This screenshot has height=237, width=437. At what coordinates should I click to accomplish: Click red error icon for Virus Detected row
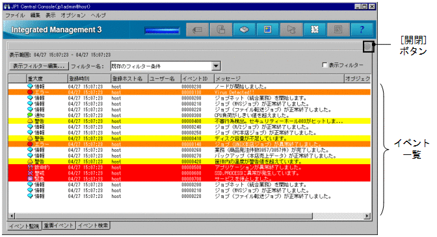30,92
